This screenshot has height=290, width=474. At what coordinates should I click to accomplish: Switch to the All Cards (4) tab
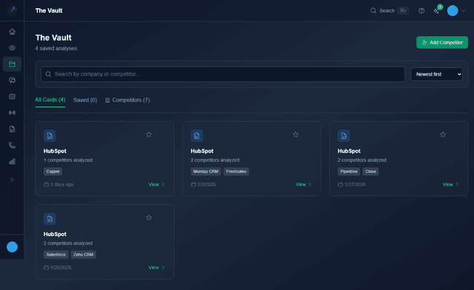tap(50, 100)
